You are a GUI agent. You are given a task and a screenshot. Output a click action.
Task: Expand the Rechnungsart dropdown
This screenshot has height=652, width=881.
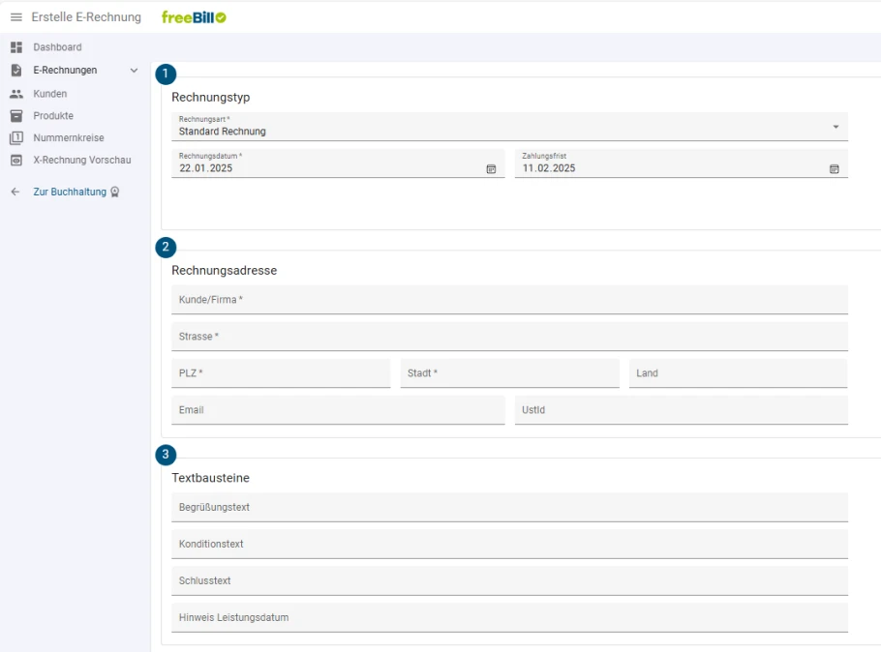pos(835,127)
